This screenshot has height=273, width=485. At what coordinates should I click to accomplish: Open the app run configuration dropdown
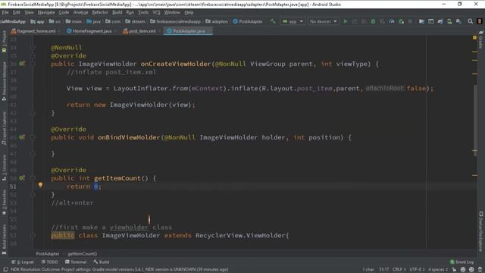(x=293, y=21)
